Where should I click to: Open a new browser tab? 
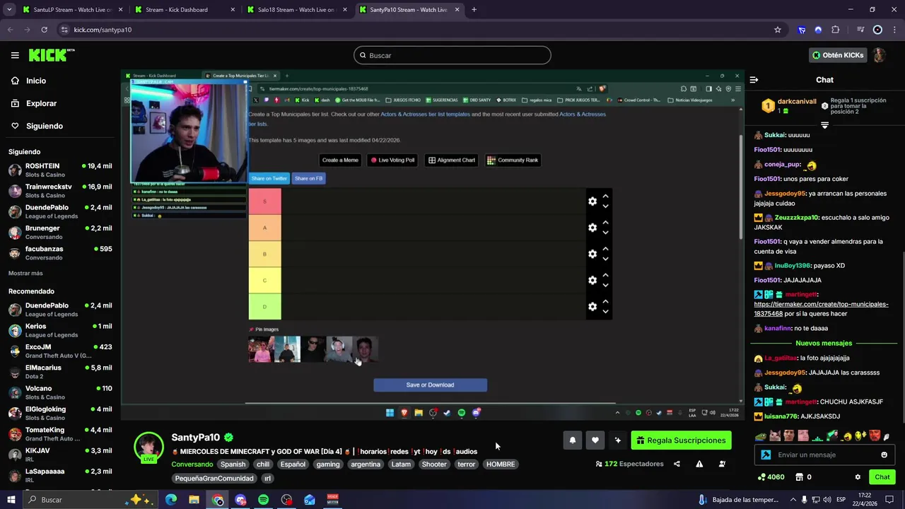[474, 10]
